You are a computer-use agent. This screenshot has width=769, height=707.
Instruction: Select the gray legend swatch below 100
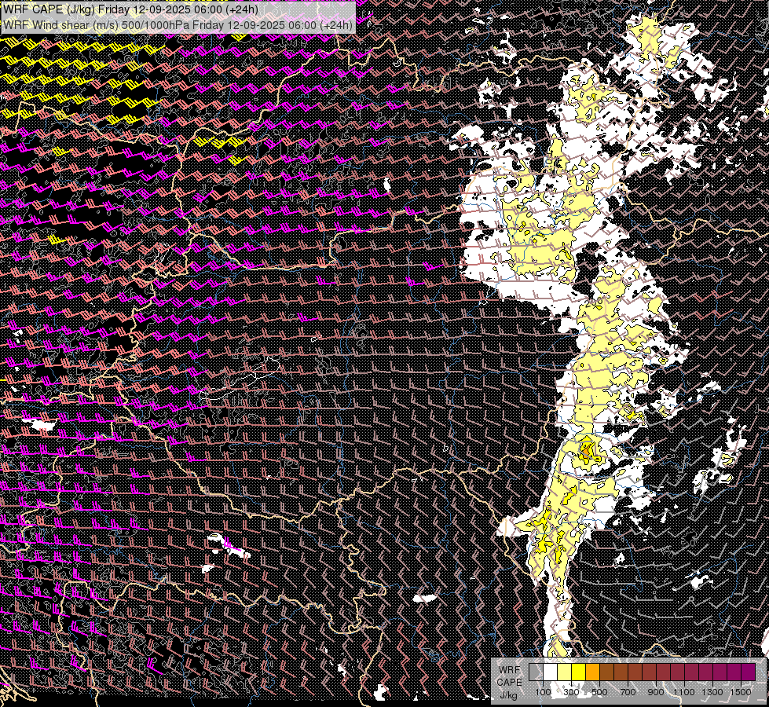tap(536, 672)
